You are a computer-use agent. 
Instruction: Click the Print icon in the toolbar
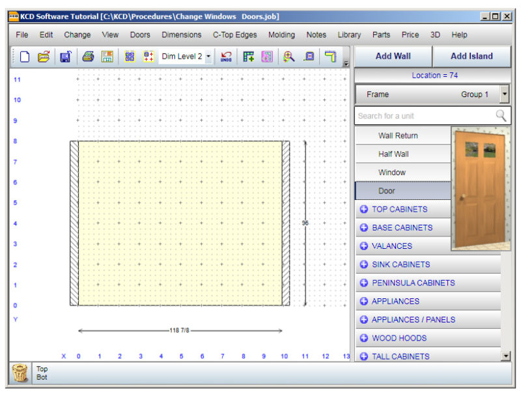[x=88, y=57]
